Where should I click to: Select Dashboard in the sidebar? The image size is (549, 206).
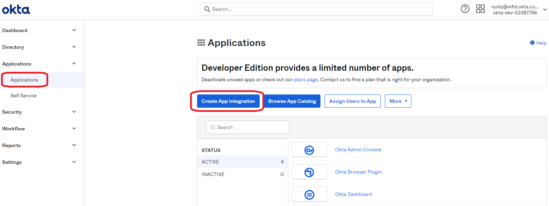15,30
